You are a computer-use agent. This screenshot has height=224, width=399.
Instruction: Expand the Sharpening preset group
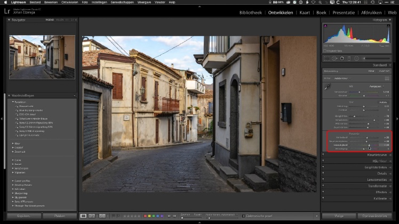[13, 193]
